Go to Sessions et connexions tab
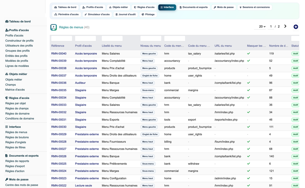 255,7
